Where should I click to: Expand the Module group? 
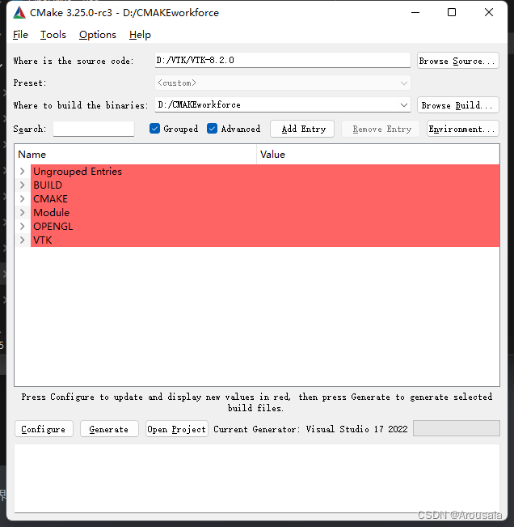click(x=23, y=213)
